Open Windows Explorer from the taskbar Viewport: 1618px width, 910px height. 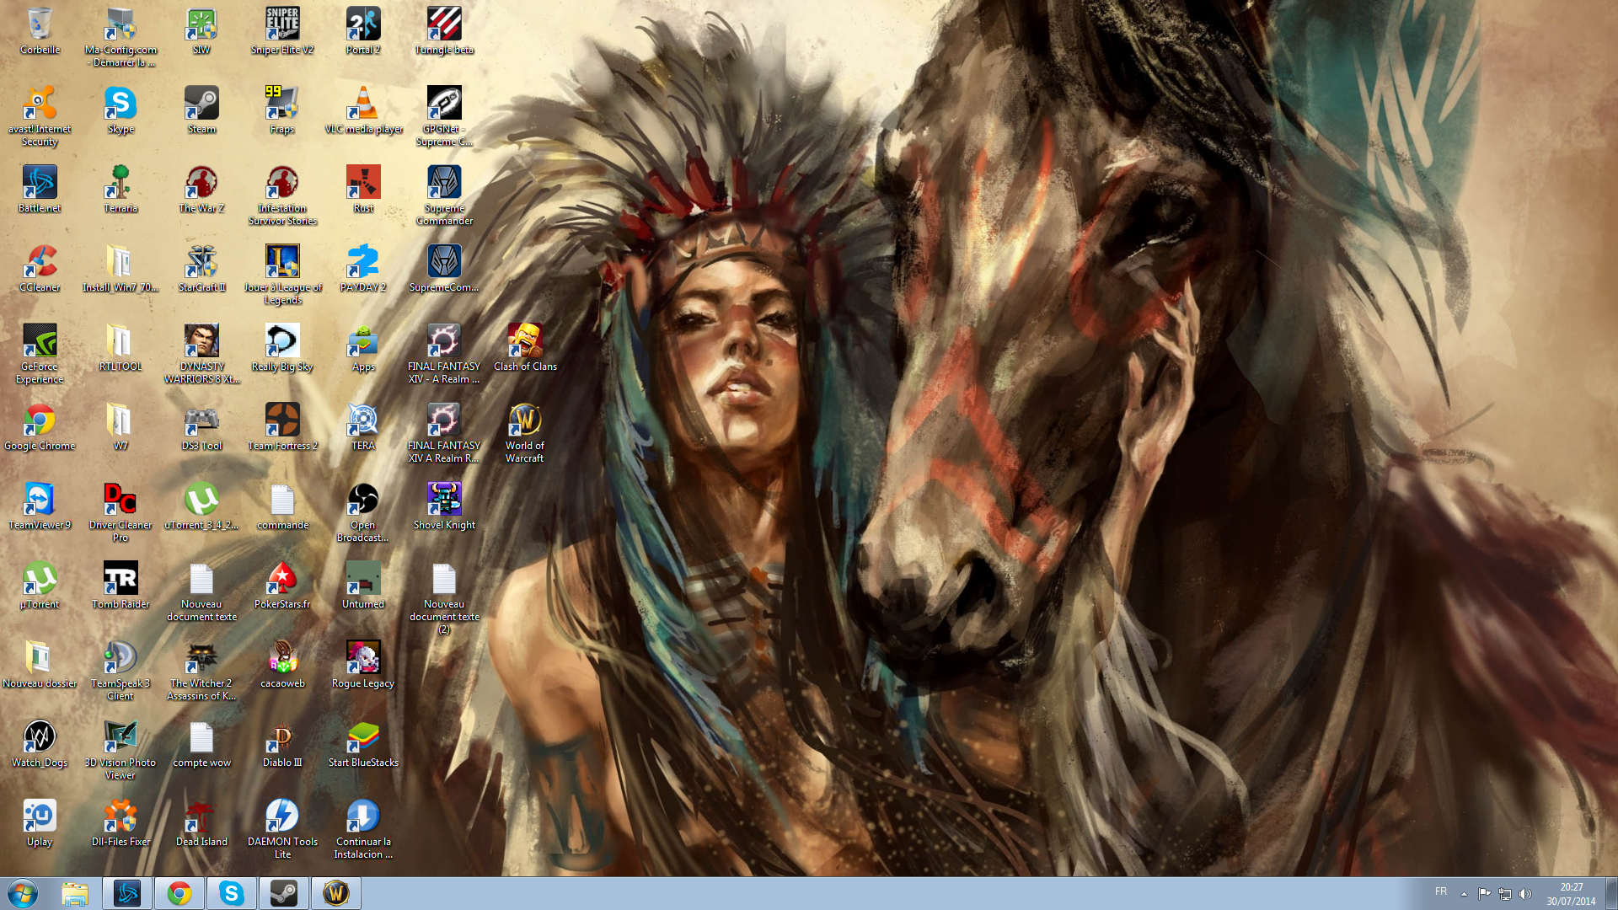(75, 893)
